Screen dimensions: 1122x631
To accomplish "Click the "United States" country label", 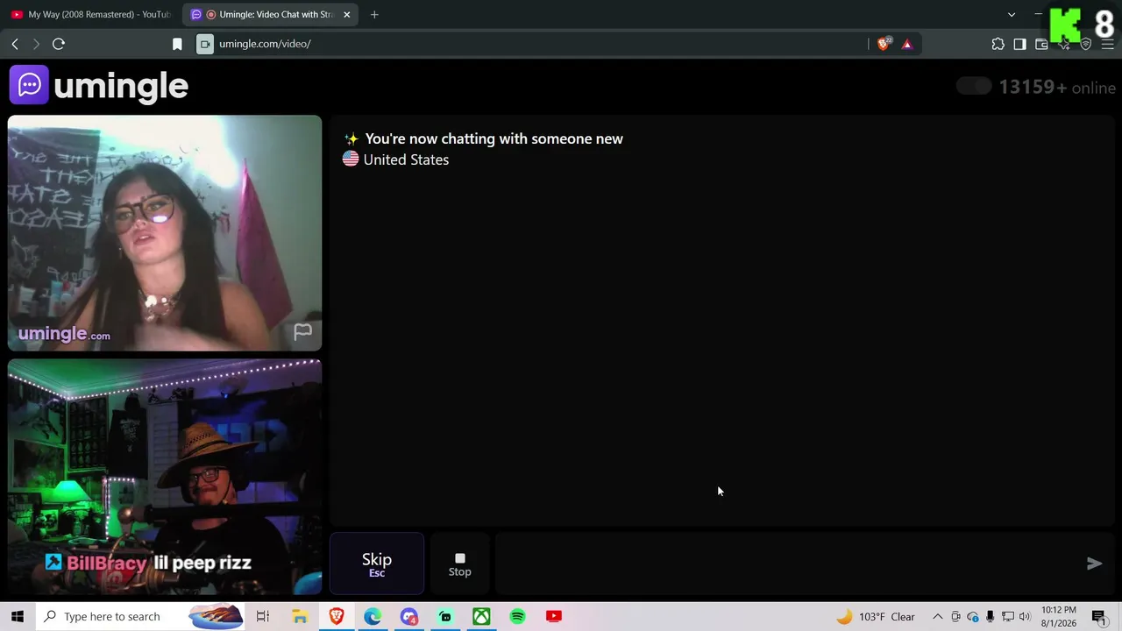I will tap(406, 160).
